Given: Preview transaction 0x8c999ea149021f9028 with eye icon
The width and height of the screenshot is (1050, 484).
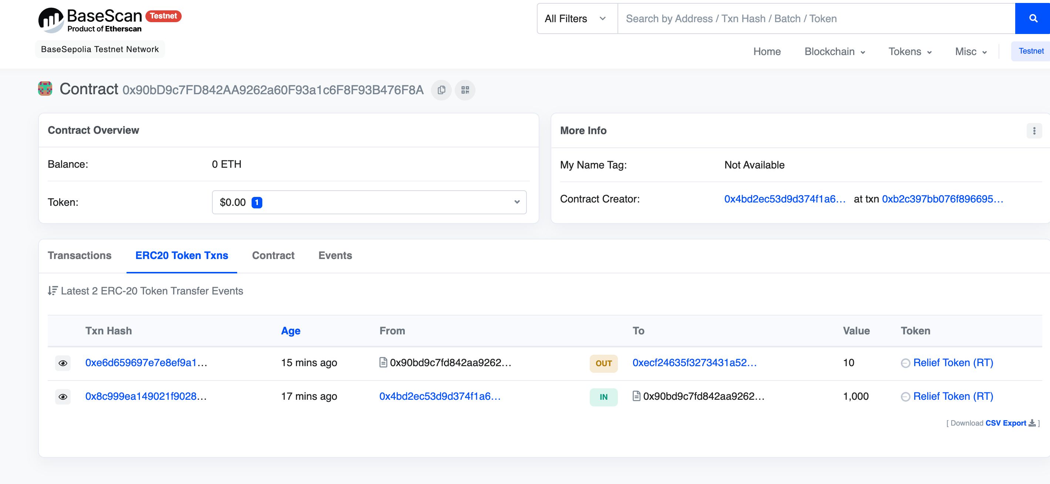Looking at the screenshot, I should tap(63, 397).
